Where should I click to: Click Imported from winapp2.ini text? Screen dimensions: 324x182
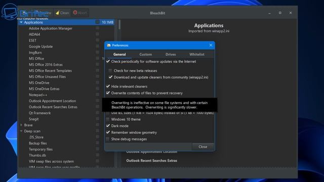tap(209, 31)
